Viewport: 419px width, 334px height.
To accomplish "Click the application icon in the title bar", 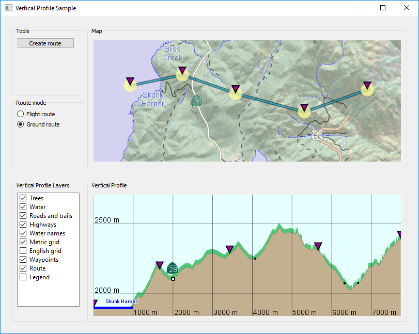I will (x=8, y=8).
